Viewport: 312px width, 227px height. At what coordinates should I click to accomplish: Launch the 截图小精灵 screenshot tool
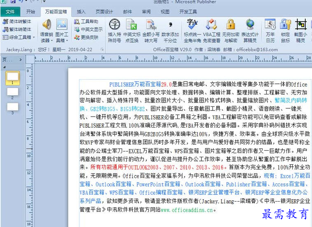point(300,31)
